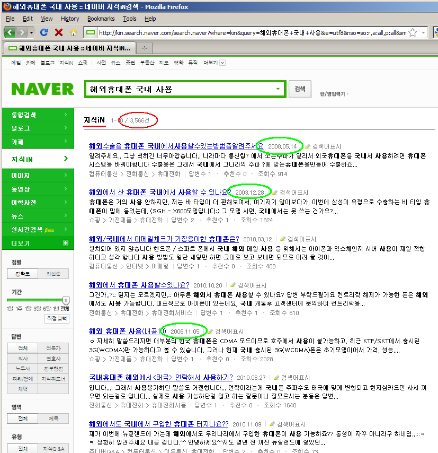This screenshot has height=453, width=438.
Task: Open the Bookmarks menu
Action: 101,19
